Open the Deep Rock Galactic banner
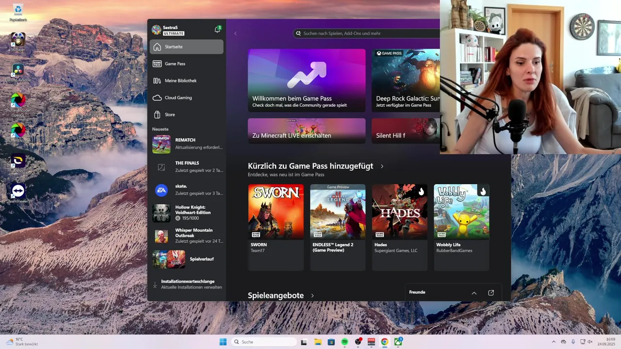 pyautogui.click(x=406, y=80)
